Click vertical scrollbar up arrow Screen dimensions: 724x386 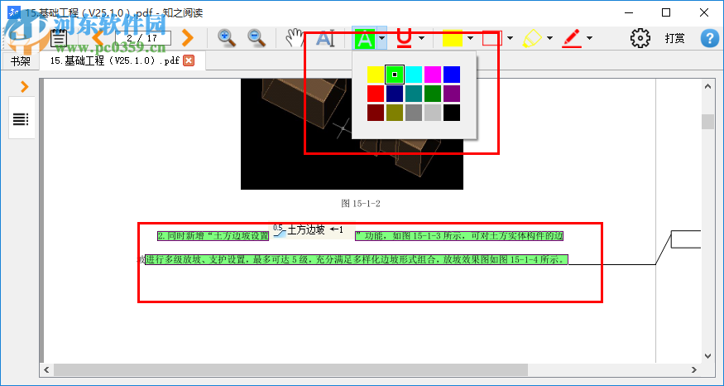pos(707,86)
